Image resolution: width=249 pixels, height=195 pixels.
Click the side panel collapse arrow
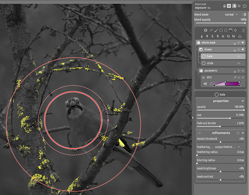193,118
